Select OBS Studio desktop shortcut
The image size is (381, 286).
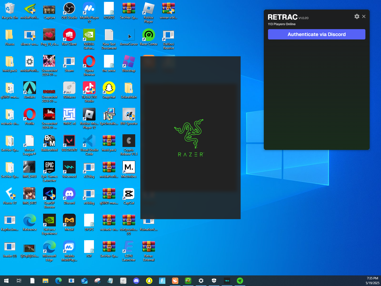tap(69, 11)
